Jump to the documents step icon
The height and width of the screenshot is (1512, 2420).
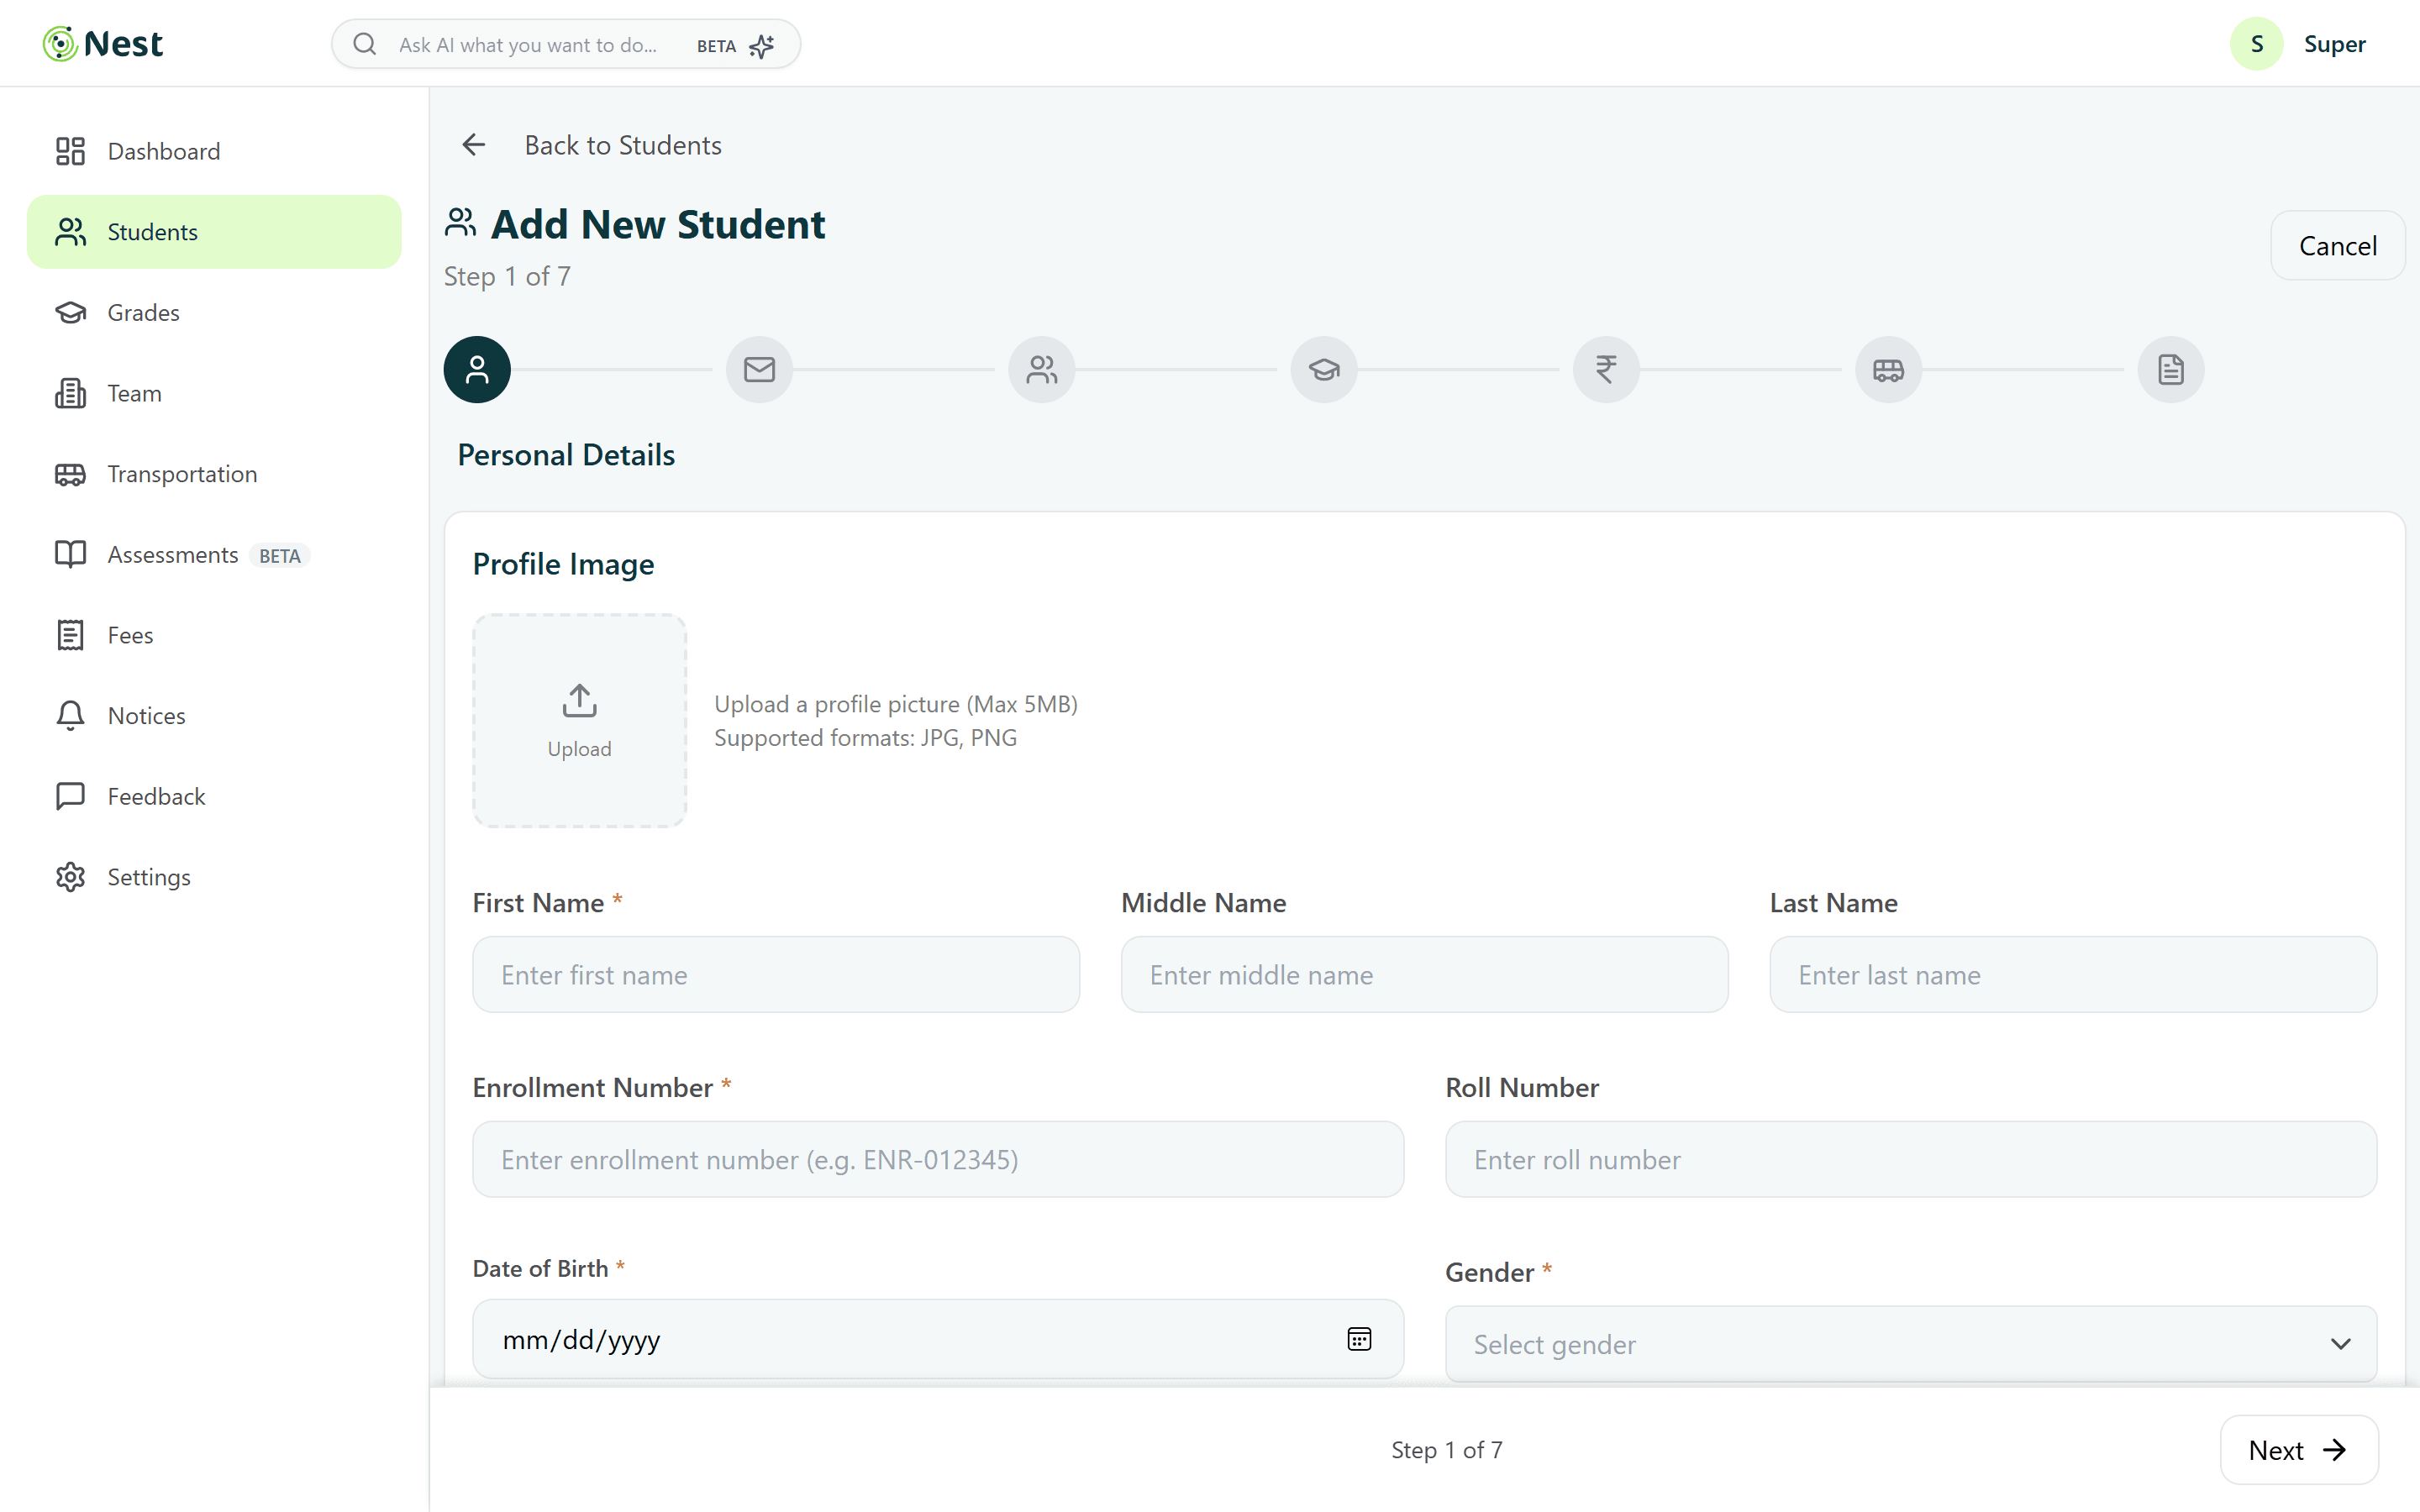click(2171, 370)
